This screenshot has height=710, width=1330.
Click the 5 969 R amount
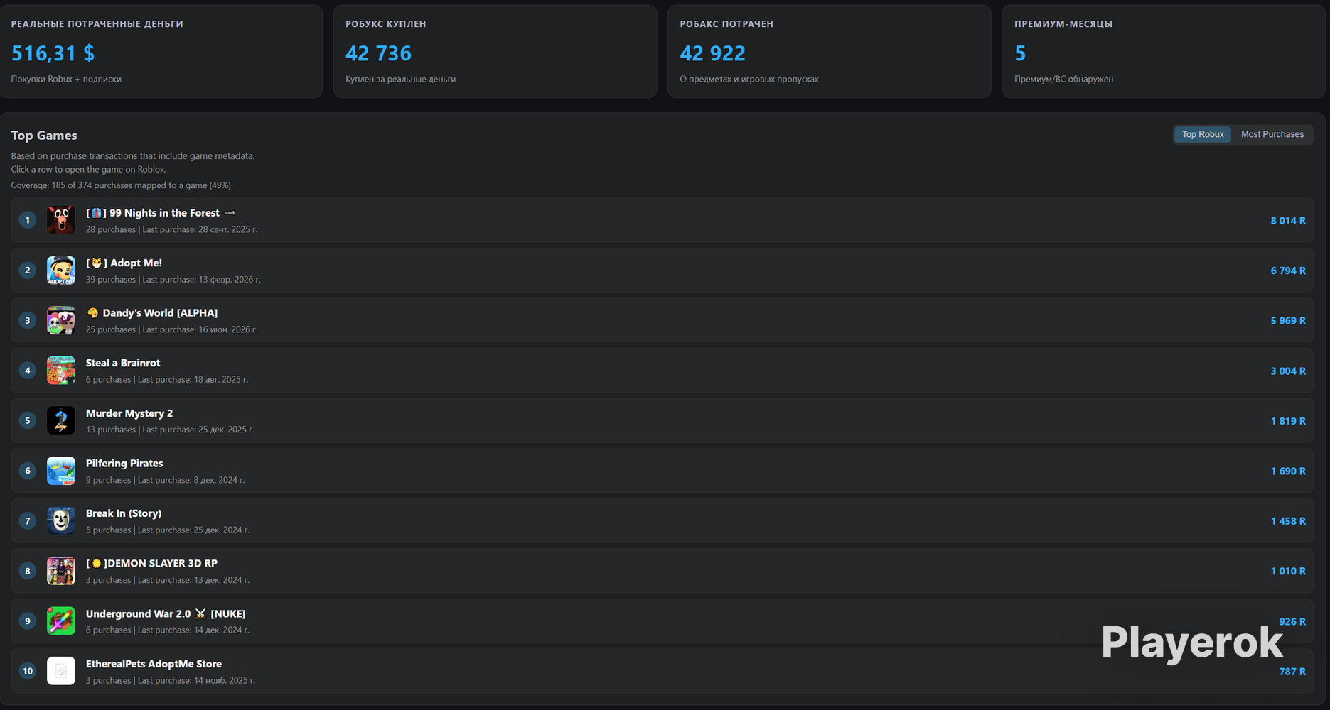coord(1288,321)
